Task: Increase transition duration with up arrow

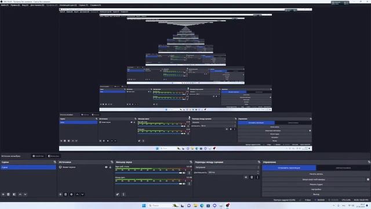Action: pyautogui.click(x=258, y=171)
